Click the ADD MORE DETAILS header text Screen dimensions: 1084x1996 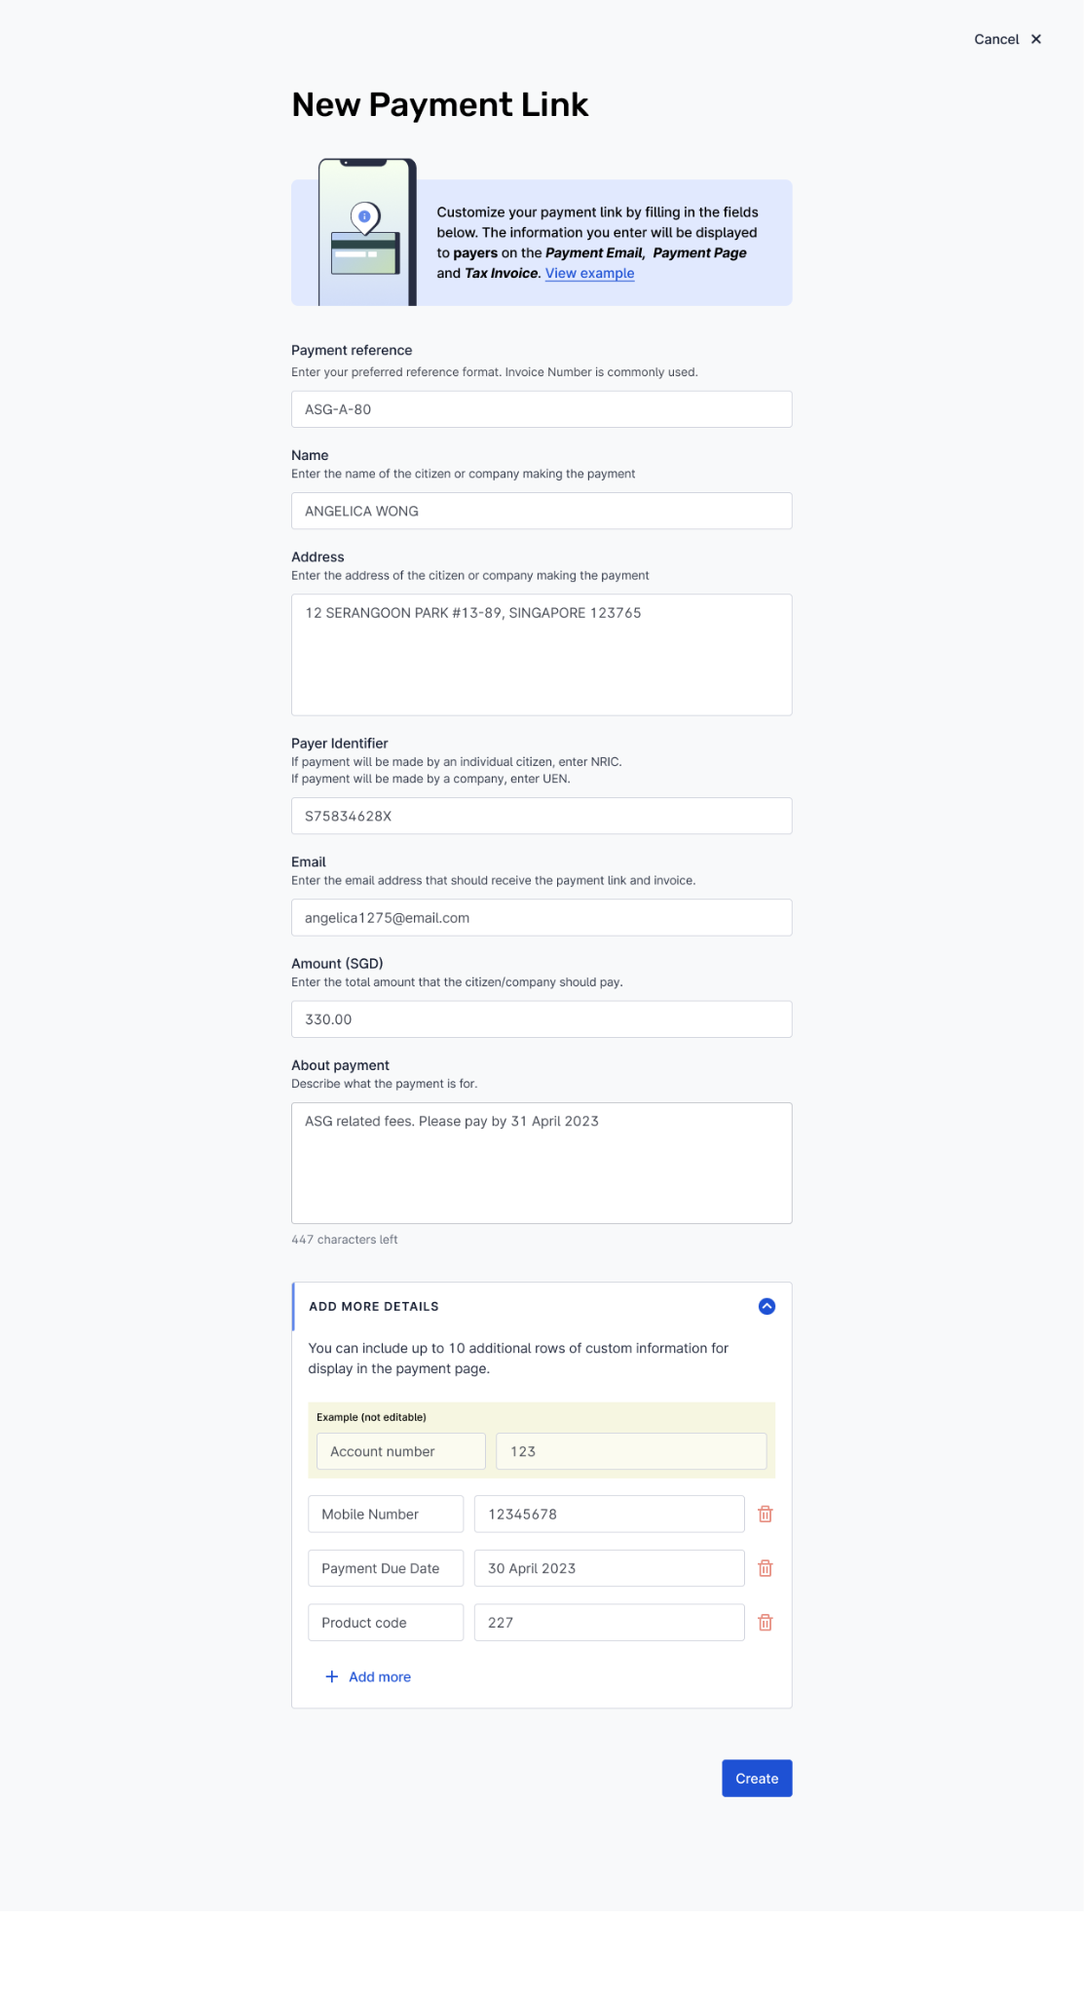374,1306
